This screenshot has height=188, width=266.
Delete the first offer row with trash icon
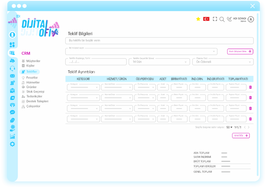click(250, 87)
